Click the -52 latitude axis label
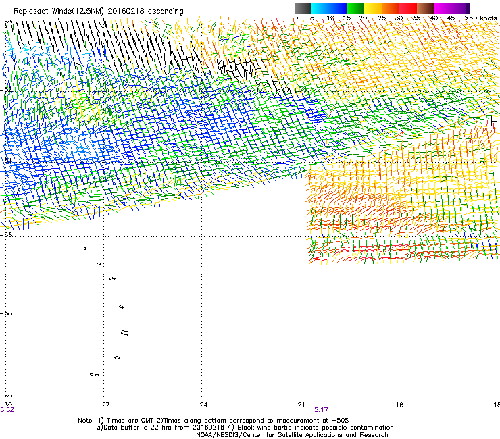Screen dimensions: 500x439 tap(6, 90)
